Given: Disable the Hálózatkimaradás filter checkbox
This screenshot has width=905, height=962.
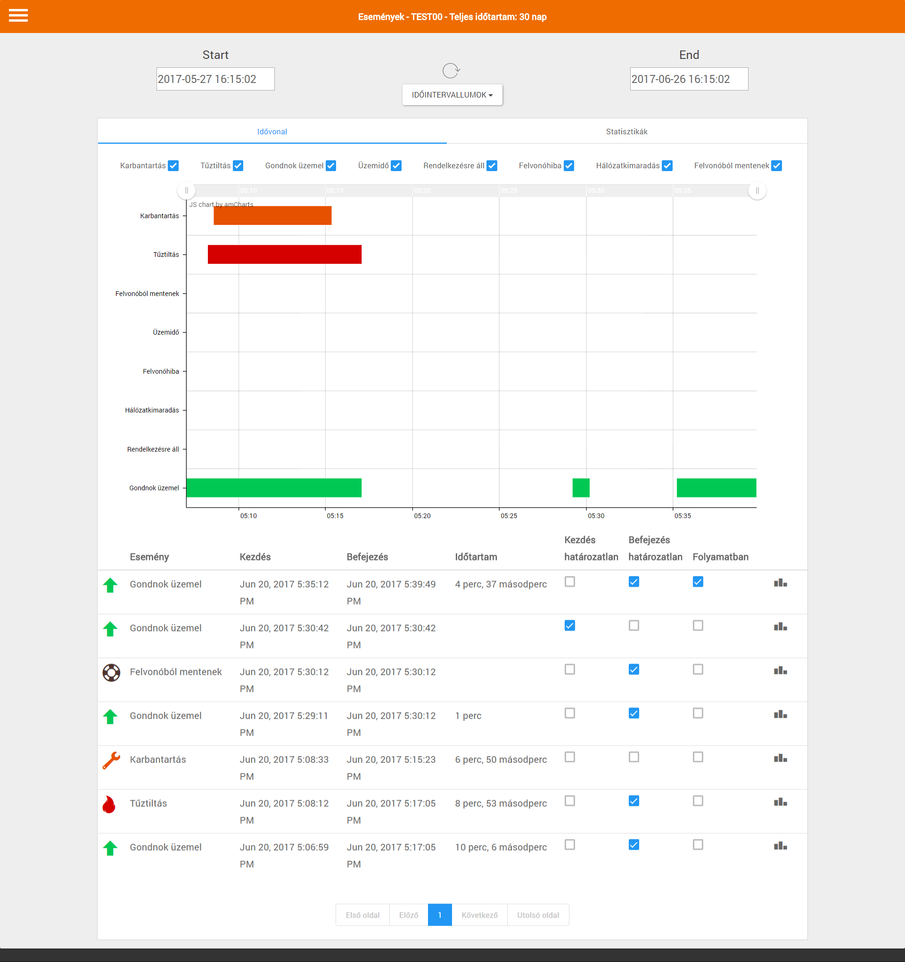Looking at the screenshot, I should (667, 165).
